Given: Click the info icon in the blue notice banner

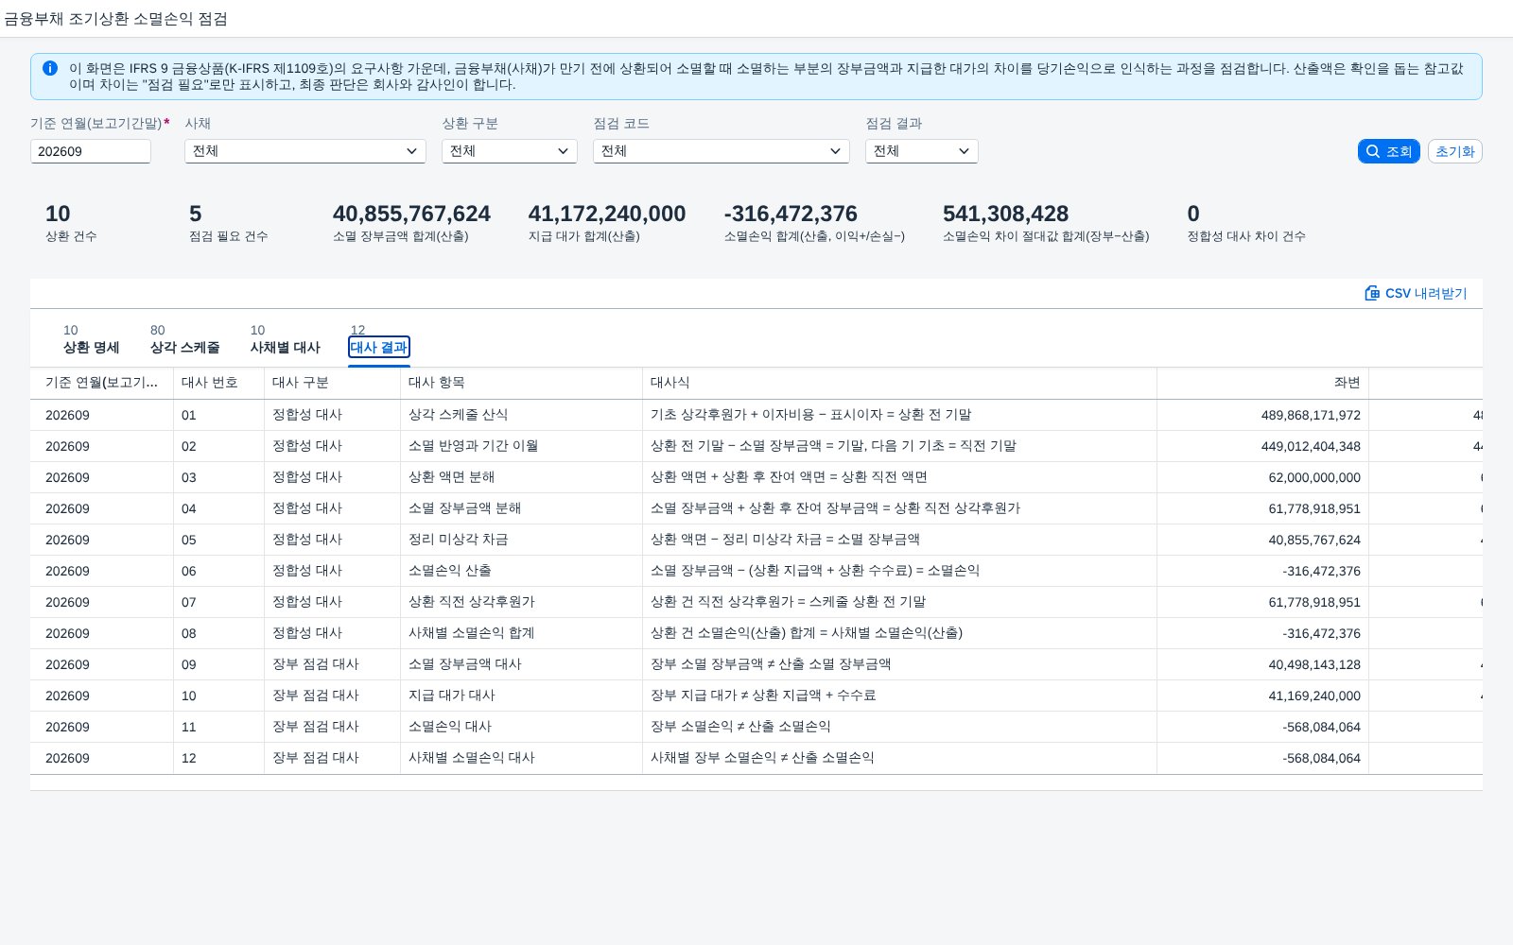Looking at the screenshot, I should coord(50,68).
